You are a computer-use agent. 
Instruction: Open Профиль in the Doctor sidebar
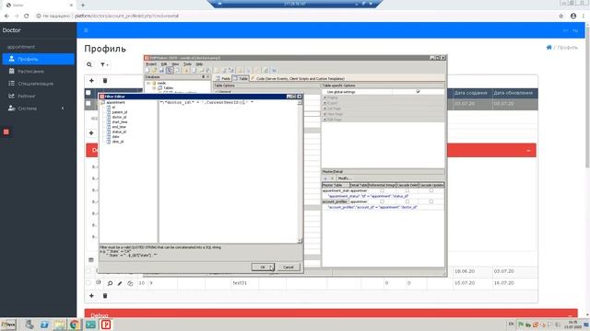[38, 59]
